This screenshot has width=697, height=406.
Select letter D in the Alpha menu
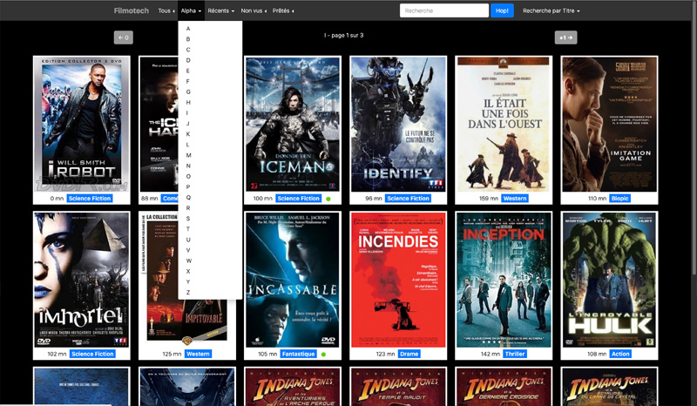point(210,60)
